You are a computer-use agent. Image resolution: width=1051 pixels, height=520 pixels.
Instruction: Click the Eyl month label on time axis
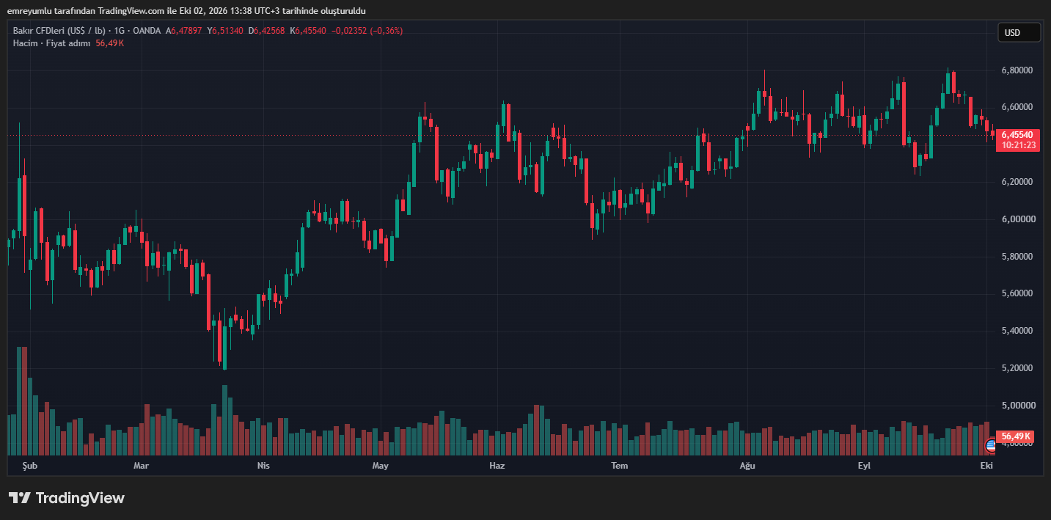[x=865, y=466]
